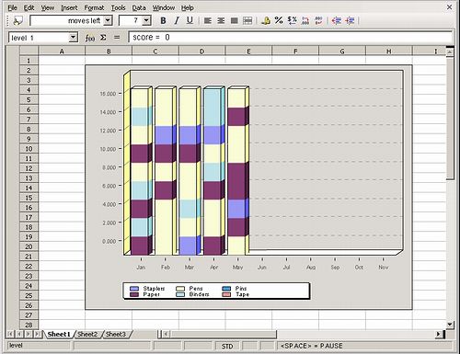Apply the solid block alignment icon
This screenshot has width=460, height=354.
click(x=235, y=20)
